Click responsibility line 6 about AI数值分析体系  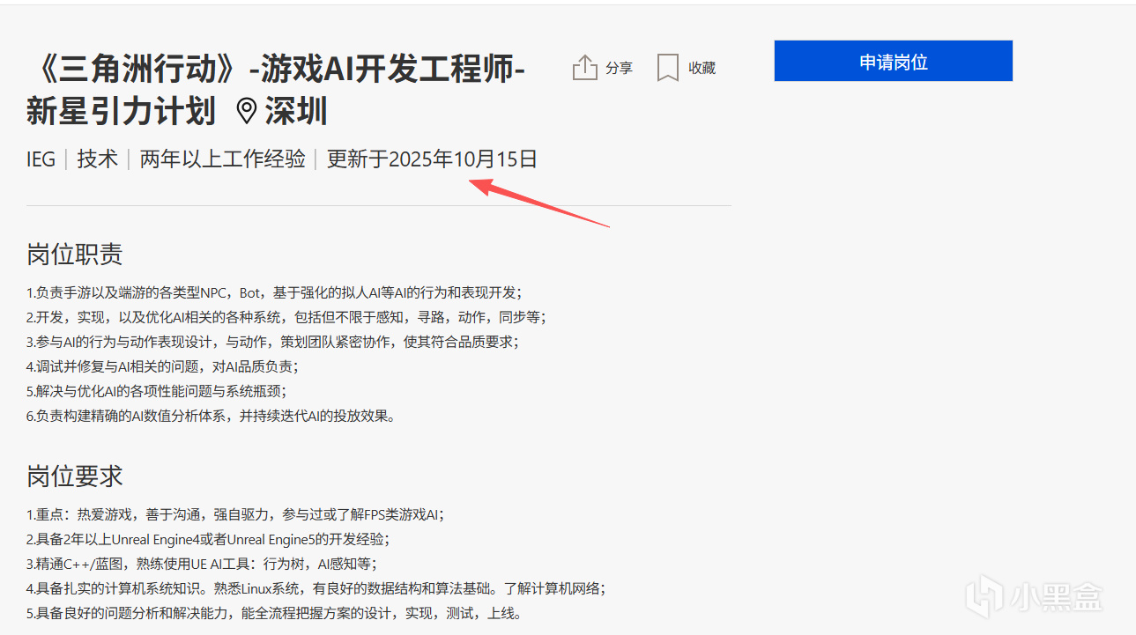click(212, 416)
